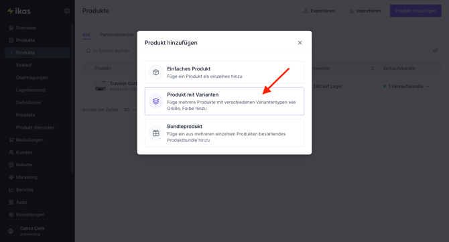Tick the select-all checkbox in table header
This screenshot has width=449, height=242.
88,68
